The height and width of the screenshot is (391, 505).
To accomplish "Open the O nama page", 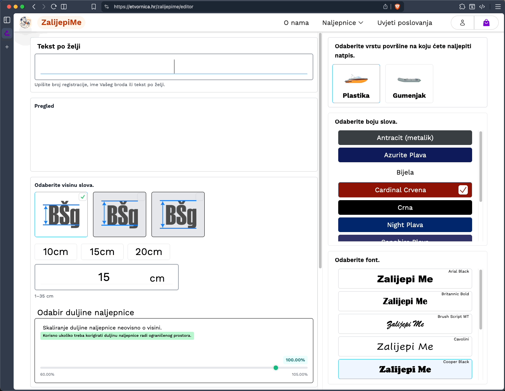I will pyautogui.click(x=296, y=23).
